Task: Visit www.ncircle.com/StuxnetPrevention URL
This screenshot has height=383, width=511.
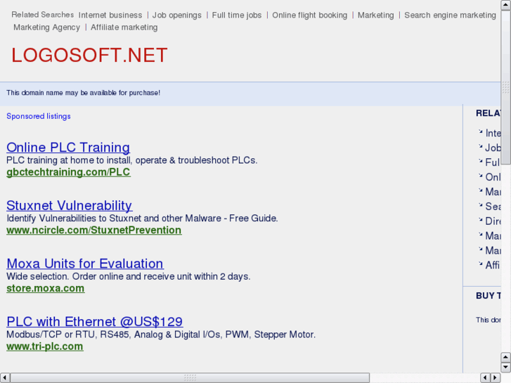Action: pos(93,230)
